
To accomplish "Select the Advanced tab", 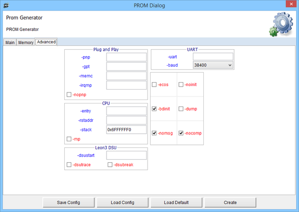I will pyautogui.click(x=46, y=42).
